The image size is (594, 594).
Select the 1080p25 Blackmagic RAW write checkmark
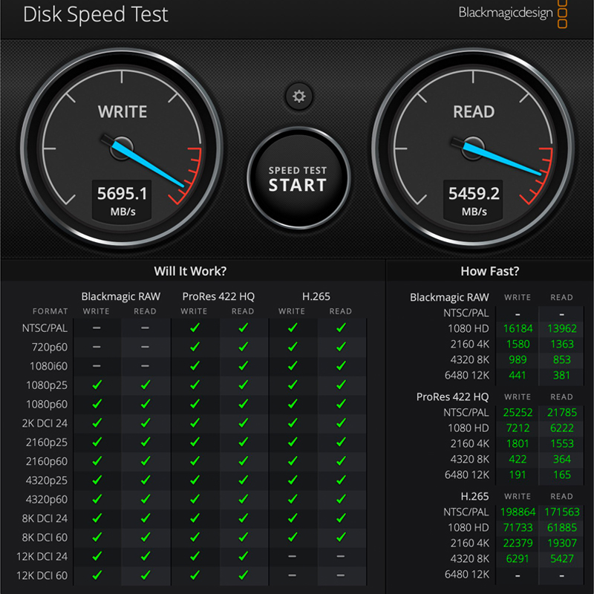coord(97,385)
